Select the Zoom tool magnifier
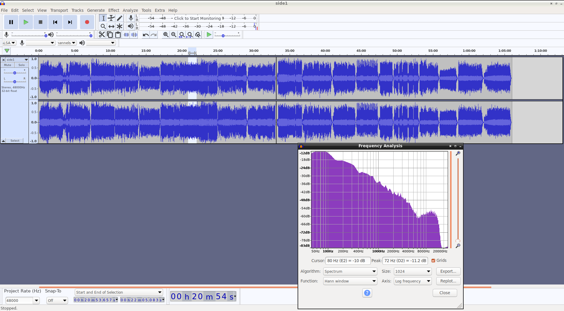 coord(103,26)
